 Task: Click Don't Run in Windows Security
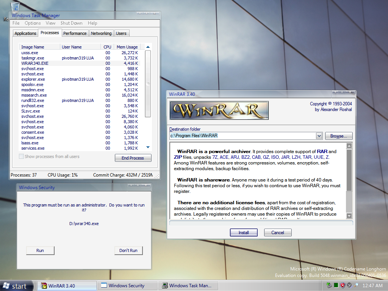tap(128, 250)
